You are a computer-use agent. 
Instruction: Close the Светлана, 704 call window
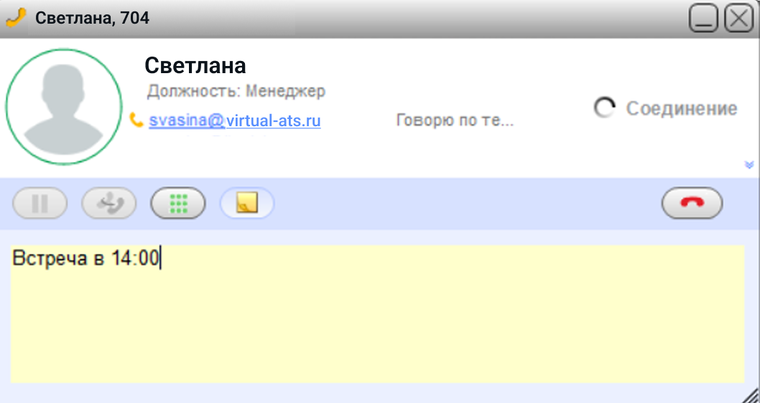pos(739,19)
